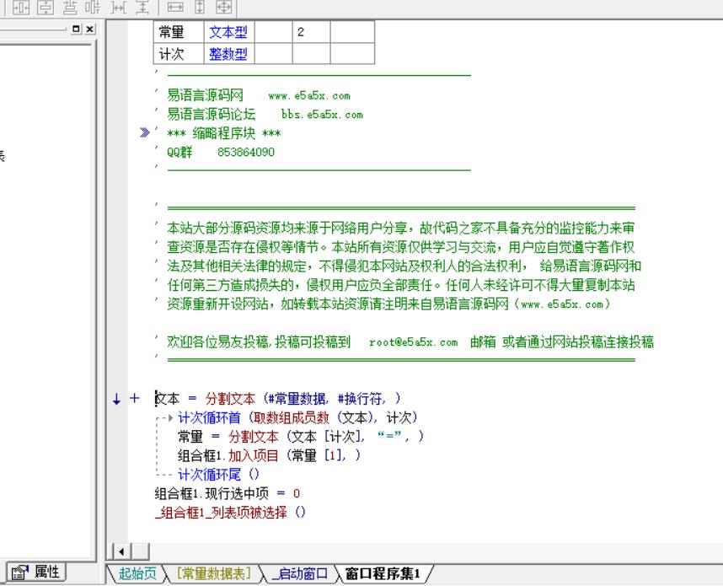Switch to the _启动窗口 tab

coord(299,573)
